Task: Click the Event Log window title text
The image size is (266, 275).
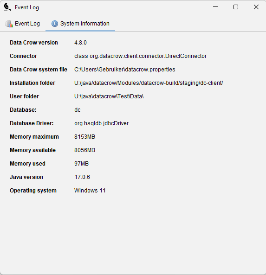Action: pos(27,7)
